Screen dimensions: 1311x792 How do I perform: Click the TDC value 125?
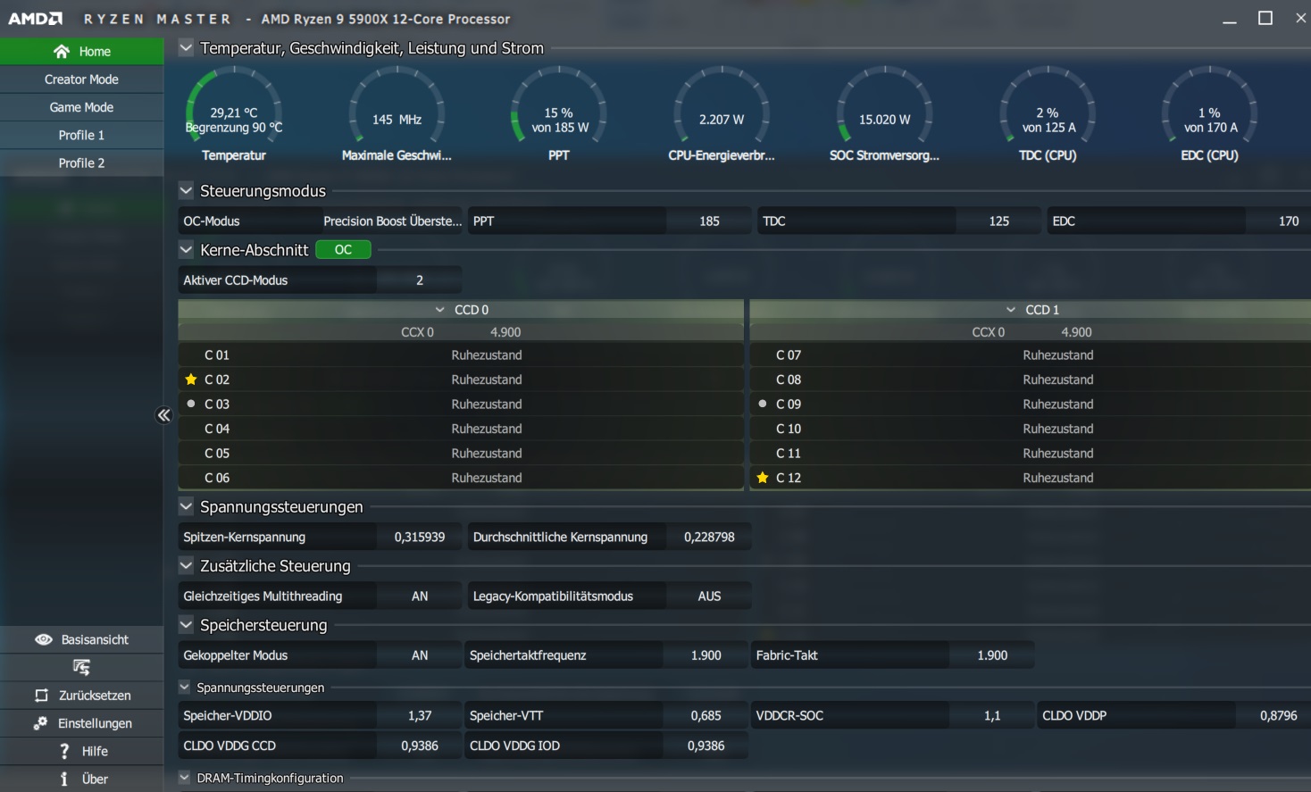[x=998, y=221]
